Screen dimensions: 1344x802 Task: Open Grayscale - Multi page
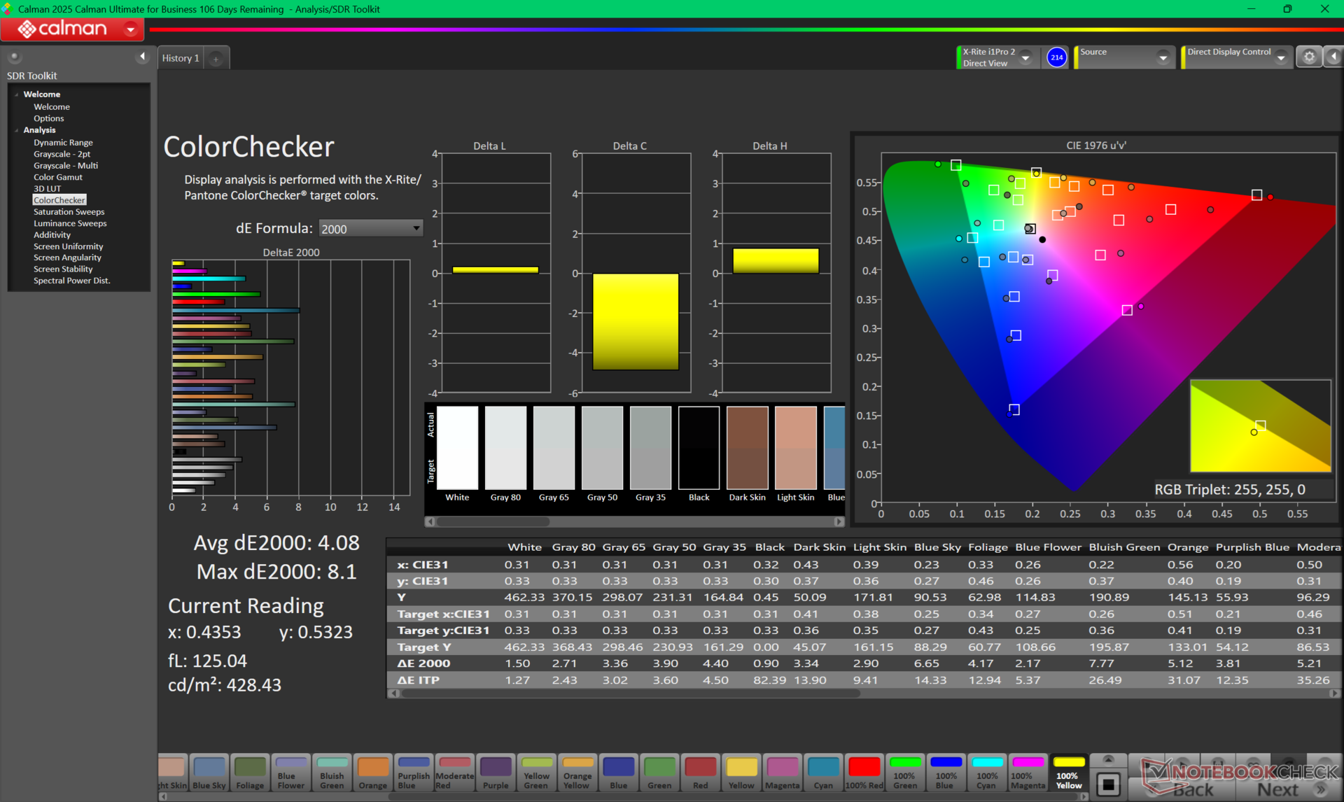65,166
